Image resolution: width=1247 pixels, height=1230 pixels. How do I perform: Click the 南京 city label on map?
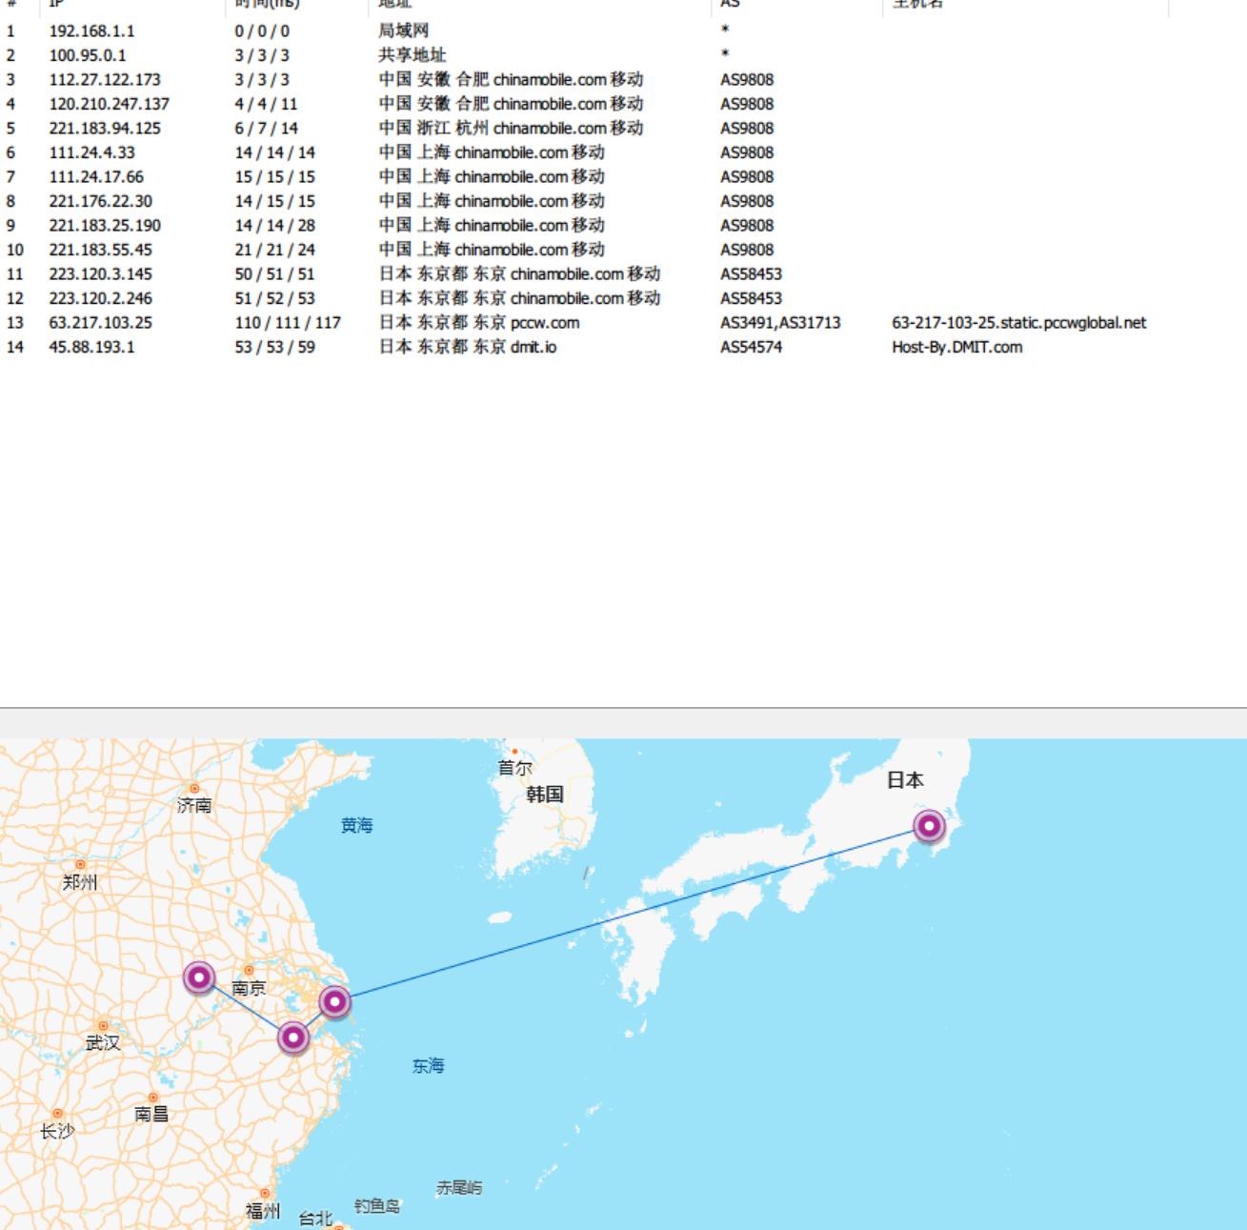[249, 988]
